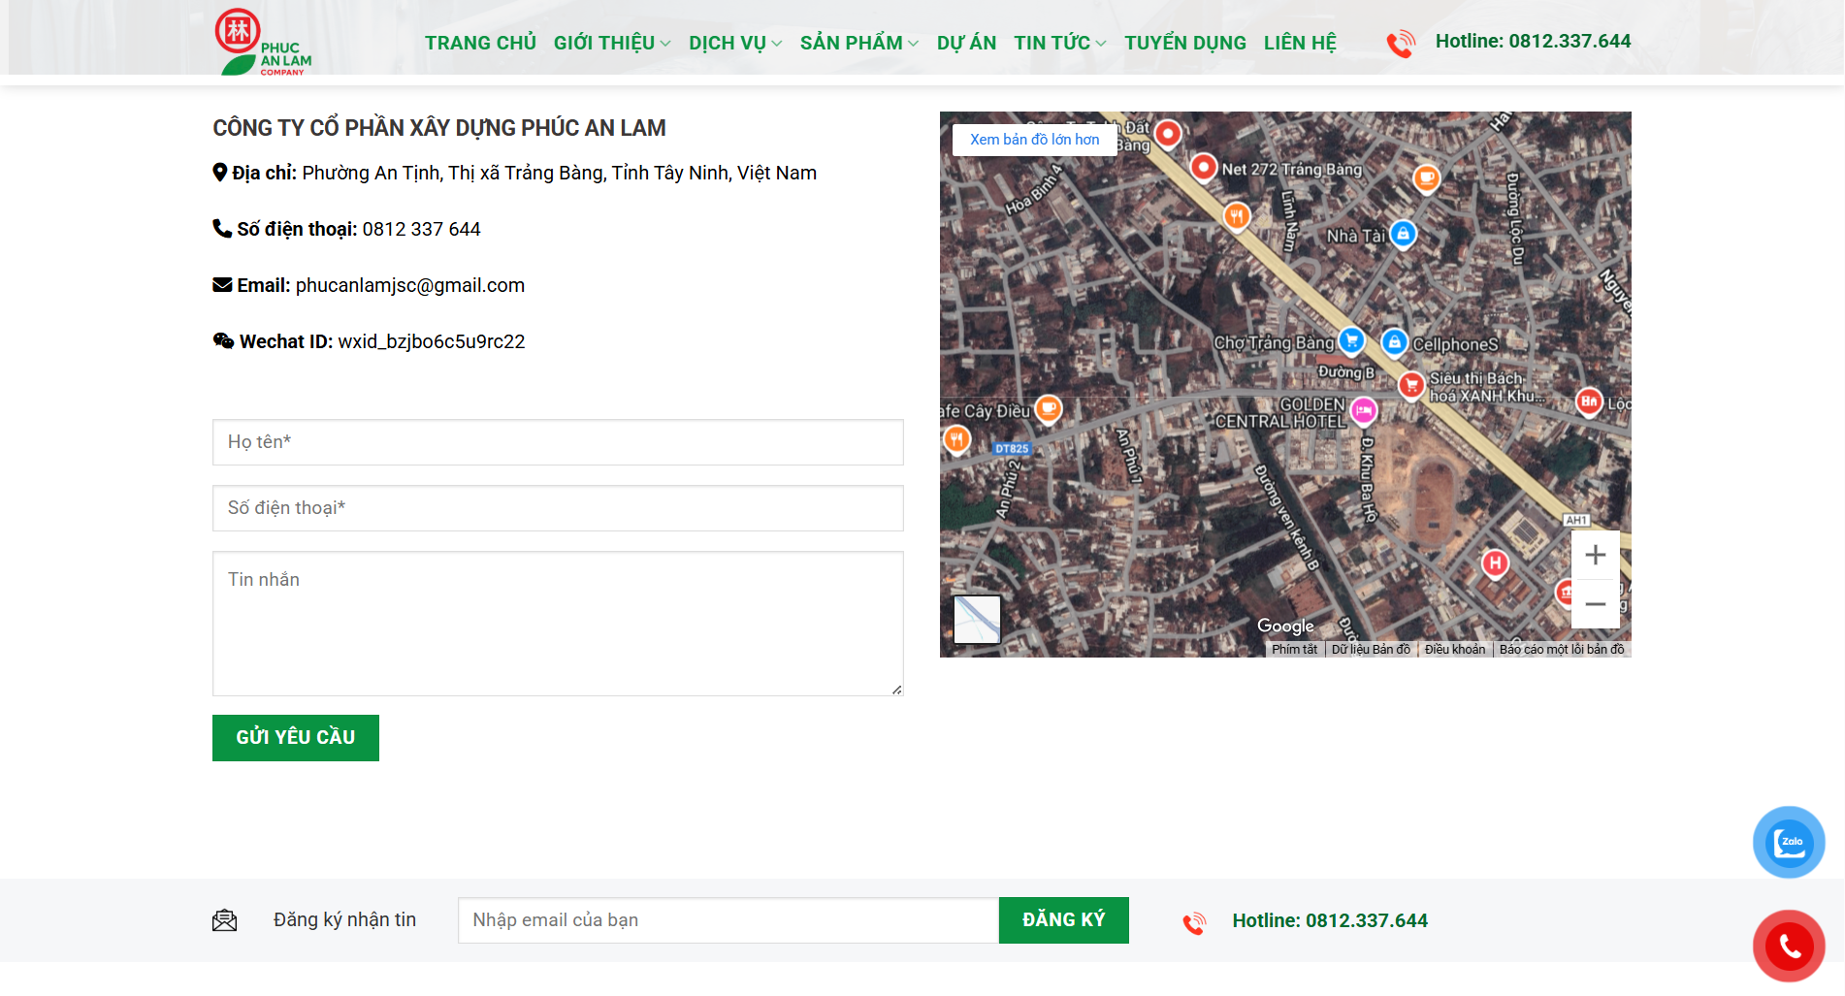Open the Zalo chat floating icon

[x=1788, y=842]
